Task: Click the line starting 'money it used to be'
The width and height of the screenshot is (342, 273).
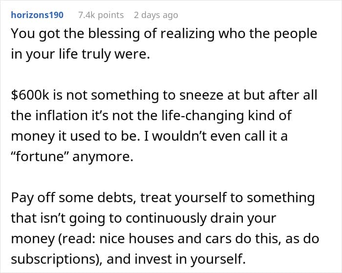Action: [149, 137]
